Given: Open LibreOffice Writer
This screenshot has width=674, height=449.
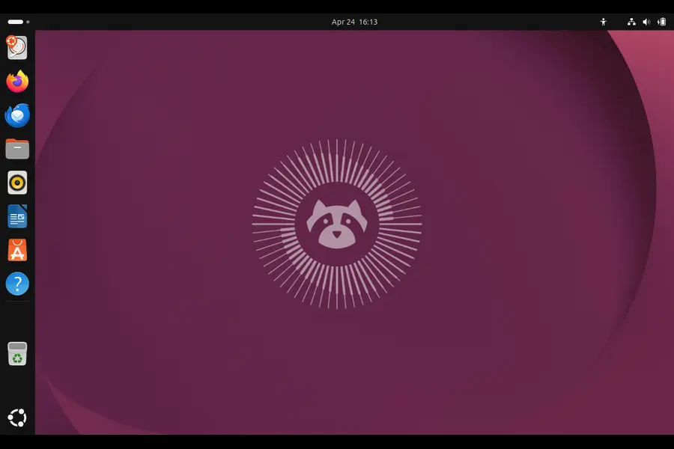Looking at the screenshot, I should click(16, 216).
